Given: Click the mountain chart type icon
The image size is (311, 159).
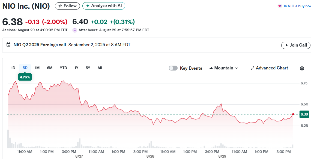Looking at the screenshot, I should pyautogui.click(x=211, y=68).
